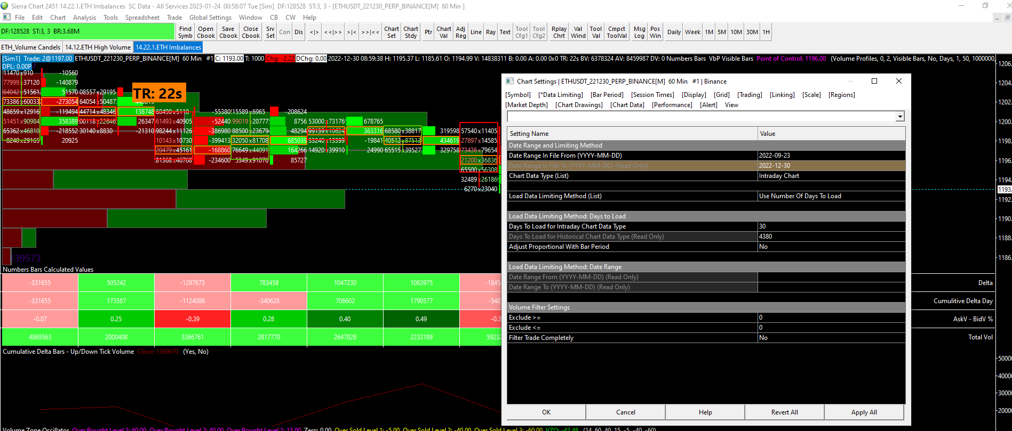Maximize the Chart Settings dialog

874,81
